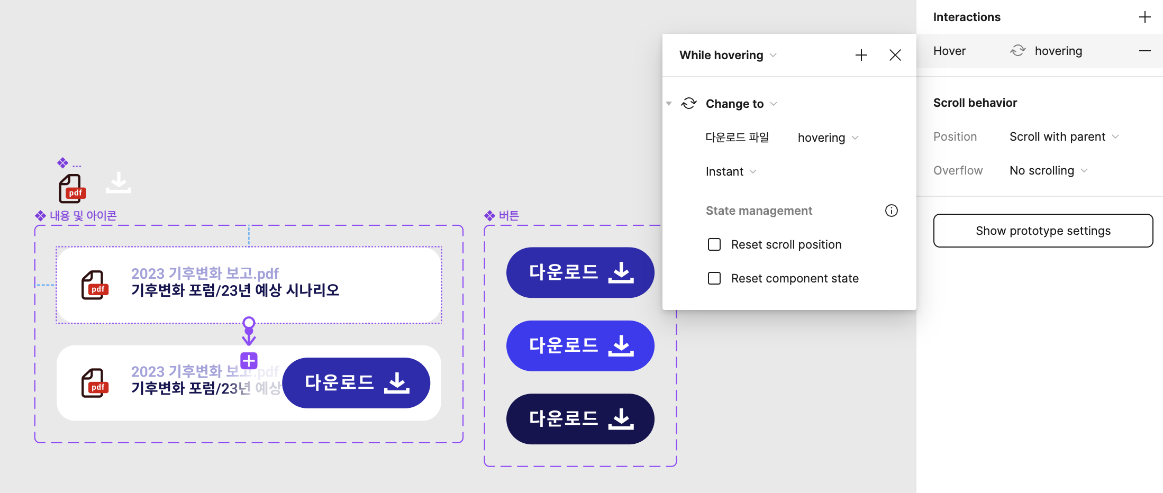Select the bottom dark navy 다운로드 button
Viewport: 1163px width, 493px height.
[580, 419]
